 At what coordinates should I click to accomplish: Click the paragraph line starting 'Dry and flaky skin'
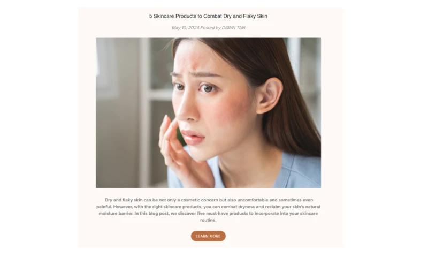(x=209, y=200)
